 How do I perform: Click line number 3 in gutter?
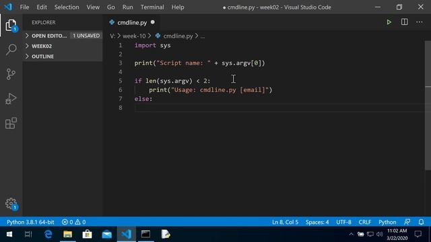pyautogui.click(x=121, y=63)
